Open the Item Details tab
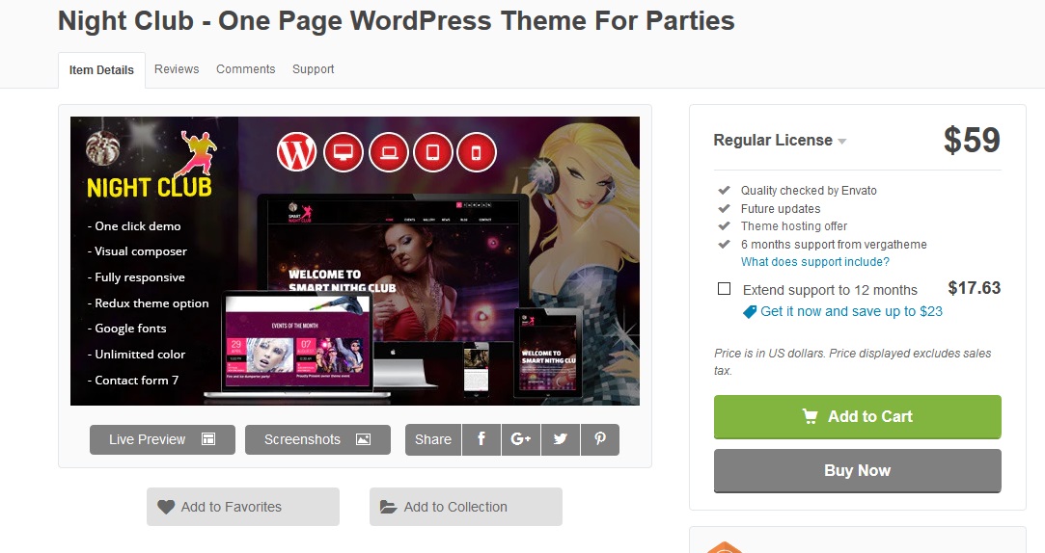Screen dimensions: 1045x553 click(101, 70)
